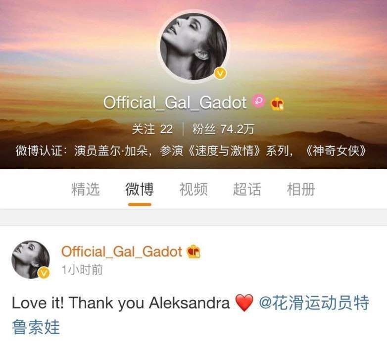Image resolution: width=387 pixels, height=344 pixels.
Task: Open the 关注 22 following list
Action: (152, 129)
